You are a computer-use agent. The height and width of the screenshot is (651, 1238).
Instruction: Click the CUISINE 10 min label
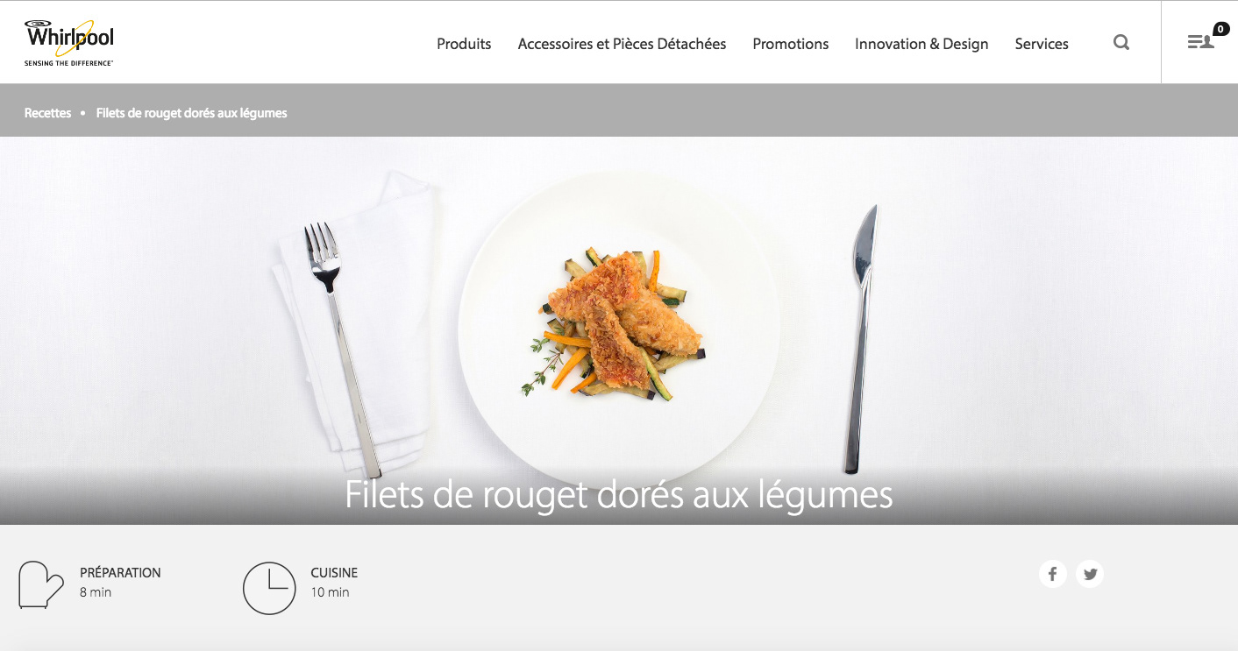(x=334, y=582)
